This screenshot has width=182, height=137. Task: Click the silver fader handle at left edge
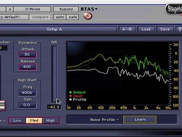[x=2, y=105]
